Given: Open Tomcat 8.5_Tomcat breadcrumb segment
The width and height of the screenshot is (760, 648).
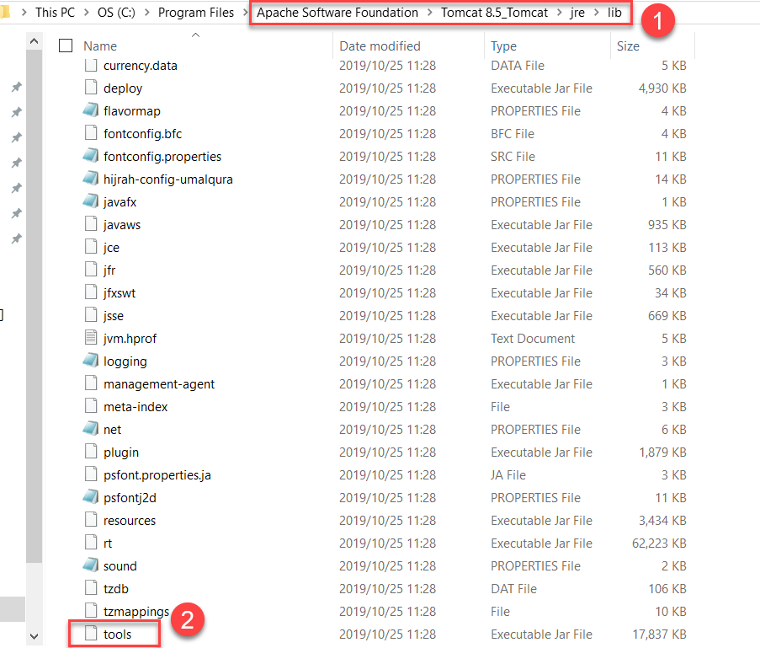Looking at the screenshot, I should [x=494, y=12].
